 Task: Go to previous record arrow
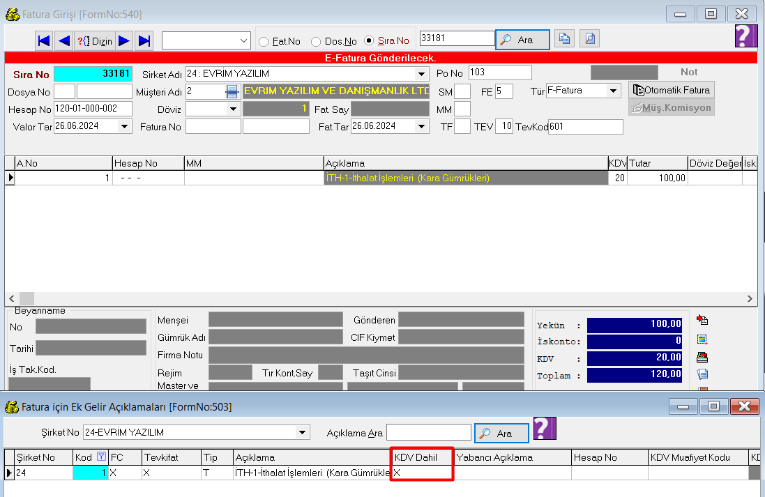tap(64, 40)
